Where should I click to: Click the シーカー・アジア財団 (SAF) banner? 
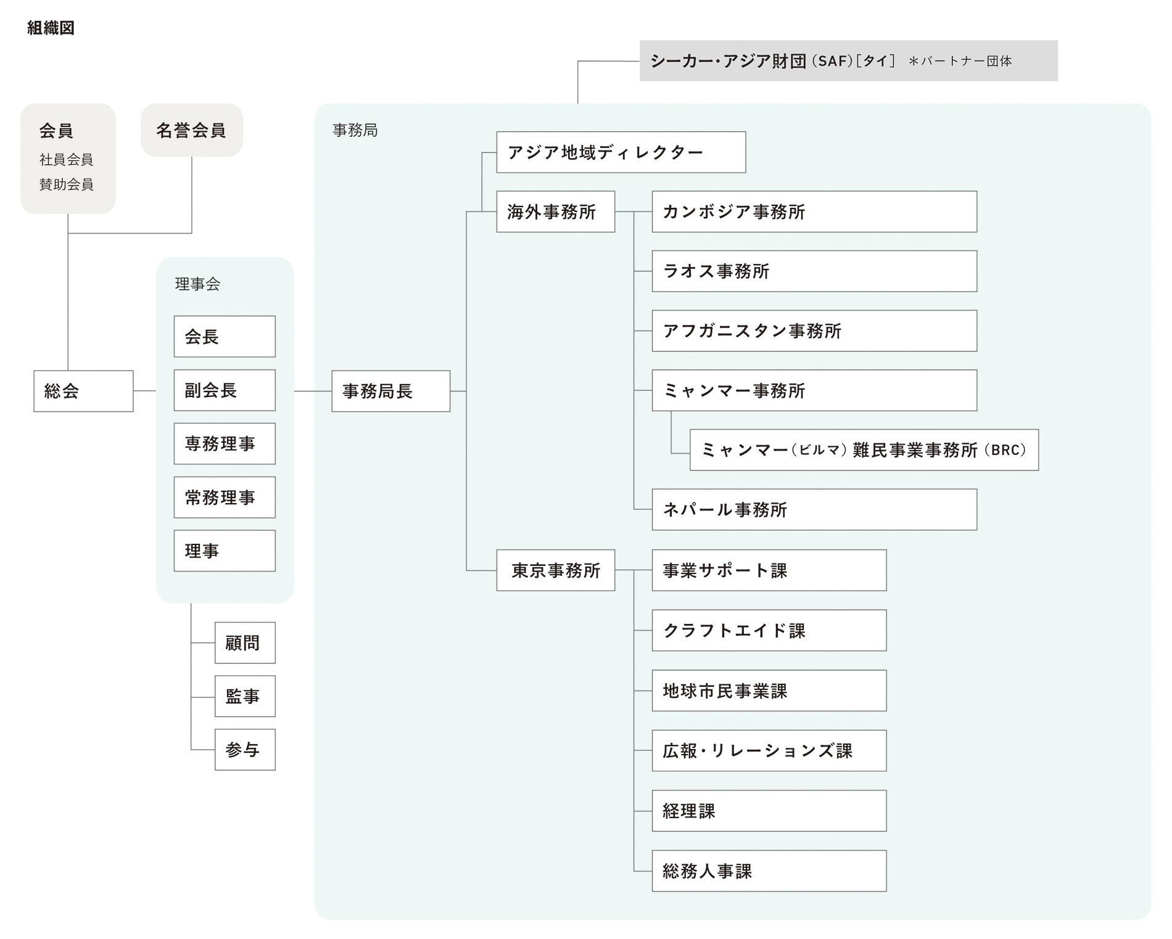[849, 60]
